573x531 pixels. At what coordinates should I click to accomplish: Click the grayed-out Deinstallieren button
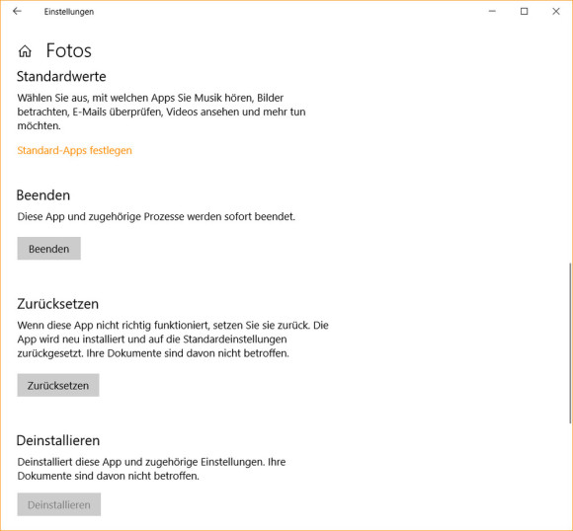click(x=59, y=504)
